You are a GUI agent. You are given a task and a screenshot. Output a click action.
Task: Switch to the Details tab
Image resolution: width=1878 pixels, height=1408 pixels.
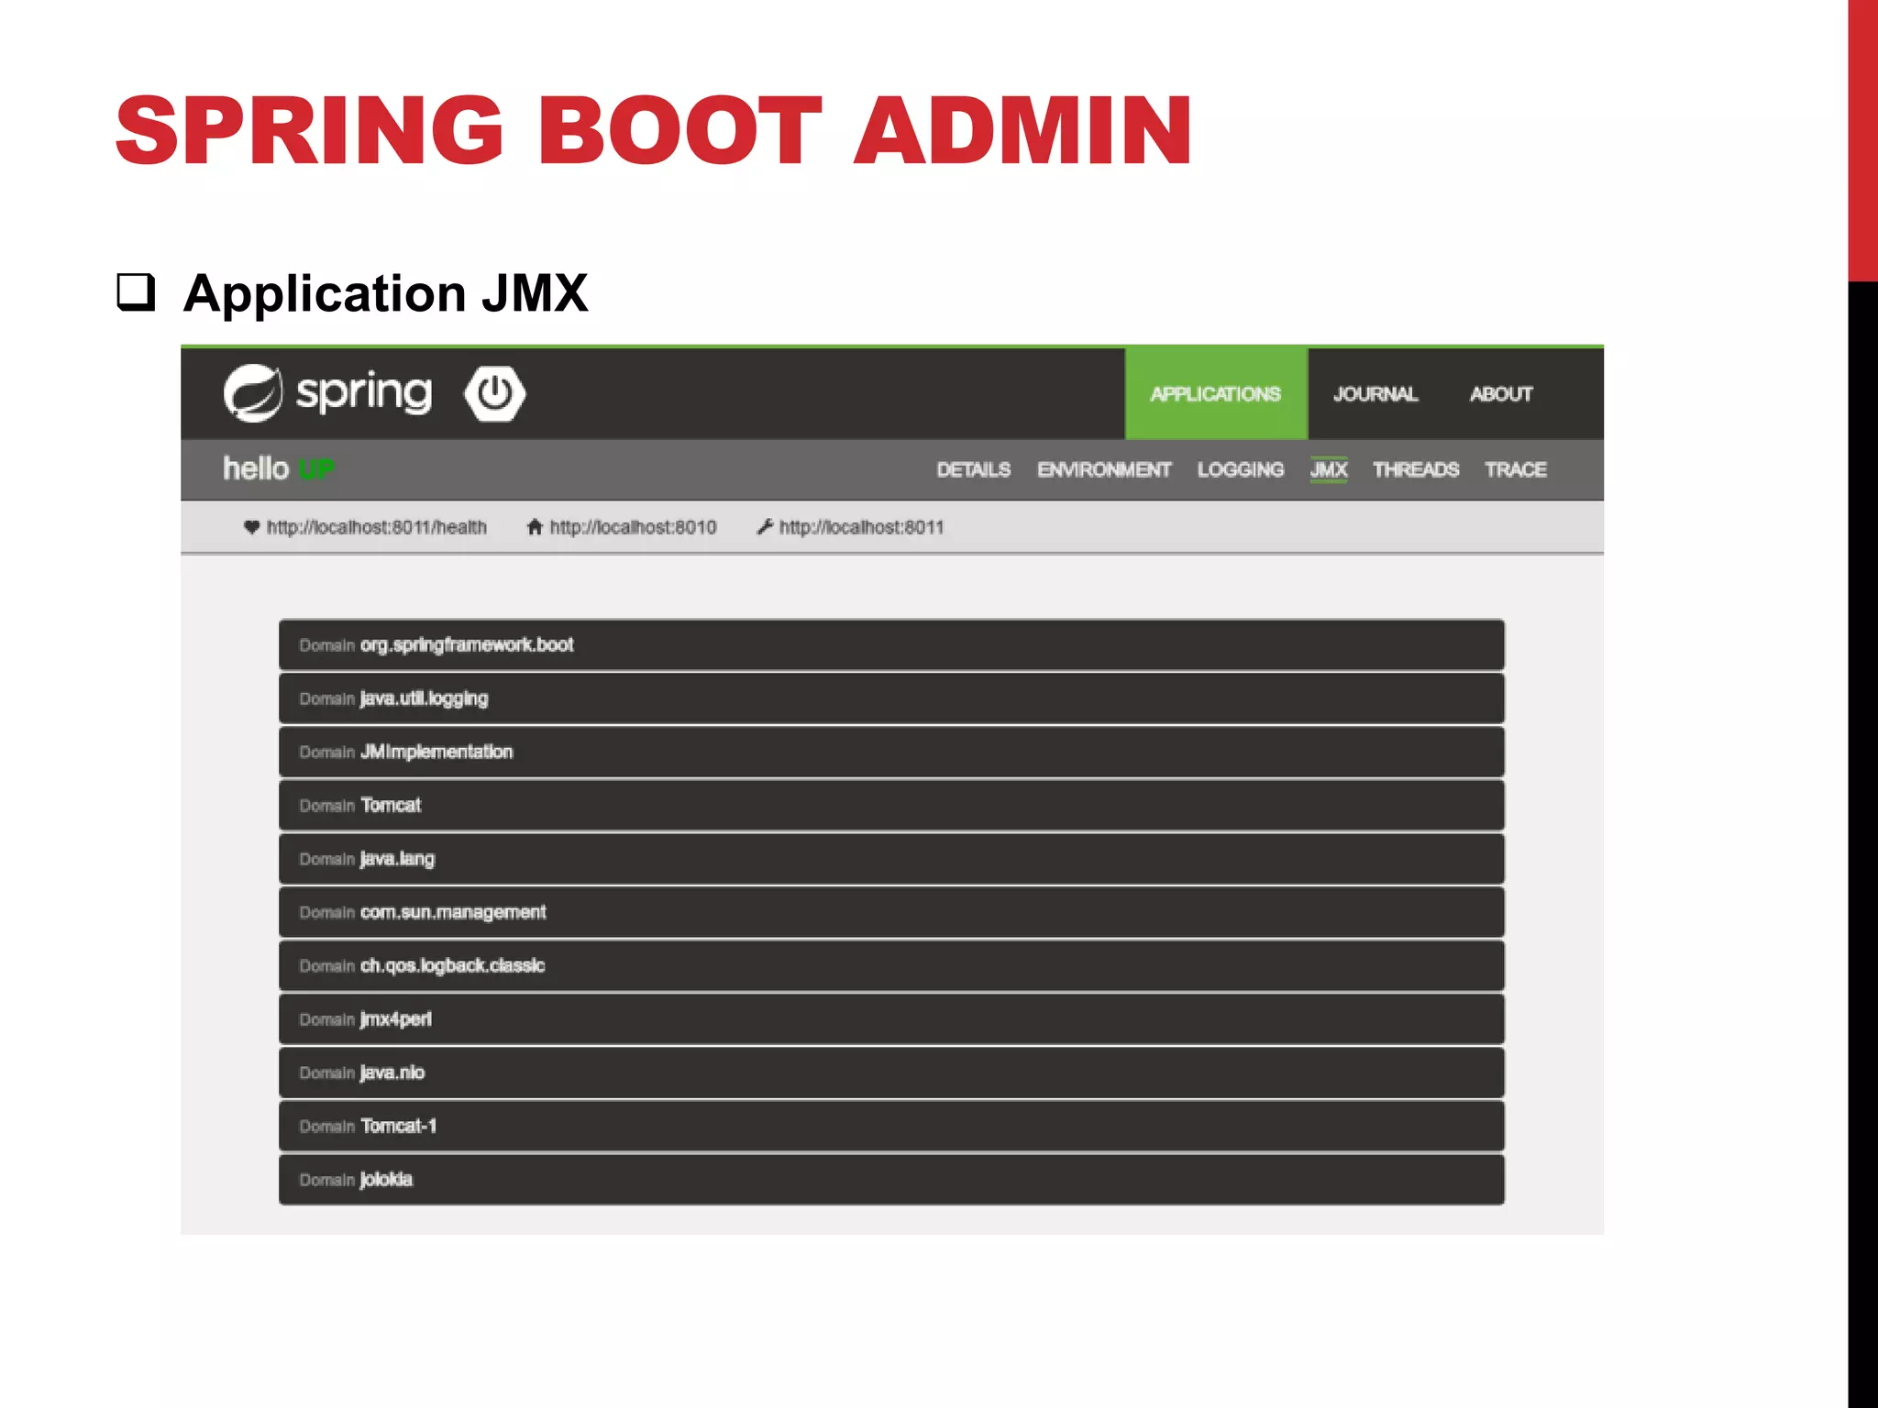pos(973,469)
